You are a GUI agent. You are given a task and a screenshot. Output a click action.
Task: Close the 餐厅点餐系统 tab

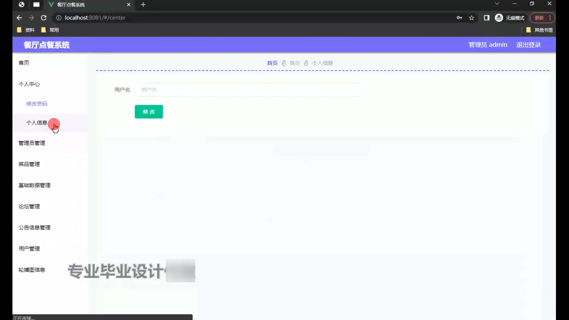pos(129,4)
